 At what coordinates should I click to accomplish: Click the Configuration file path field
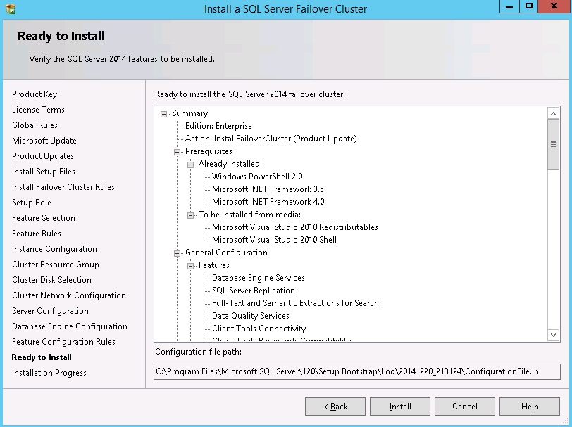pyautogui.click(x=356, y=371)
